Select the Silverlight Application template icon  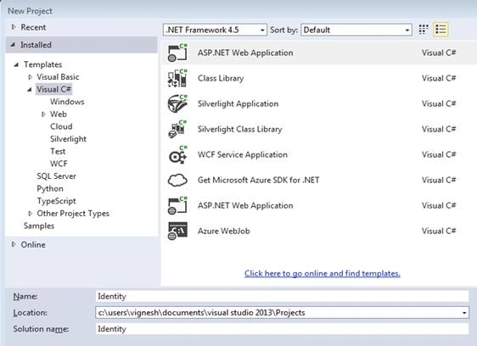[x=177, y=103]
